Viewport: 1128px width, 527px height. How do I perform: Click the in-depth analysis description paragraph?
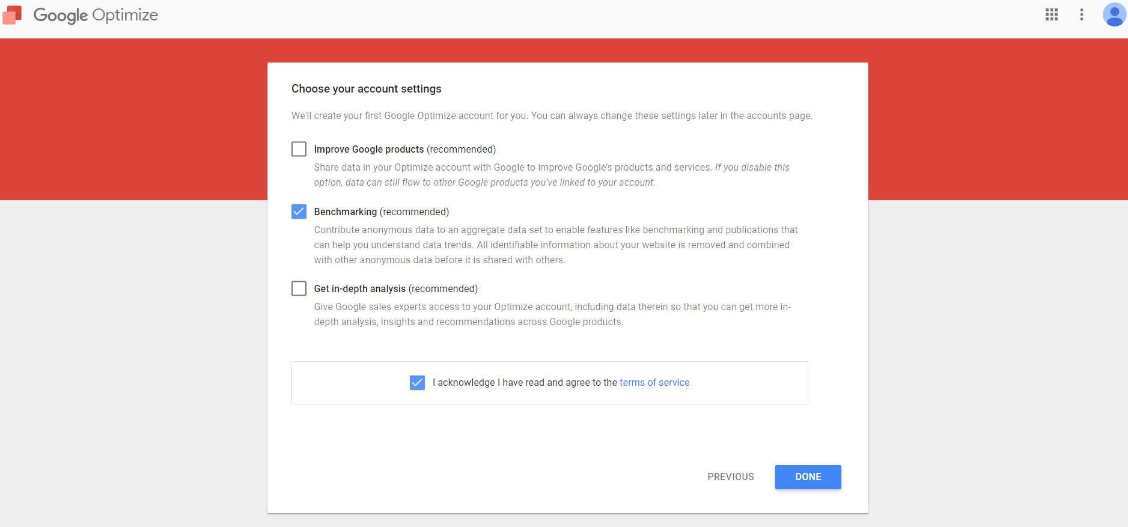552,314
